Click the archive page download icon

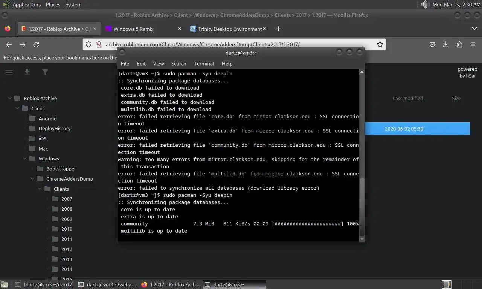[27, 72]
